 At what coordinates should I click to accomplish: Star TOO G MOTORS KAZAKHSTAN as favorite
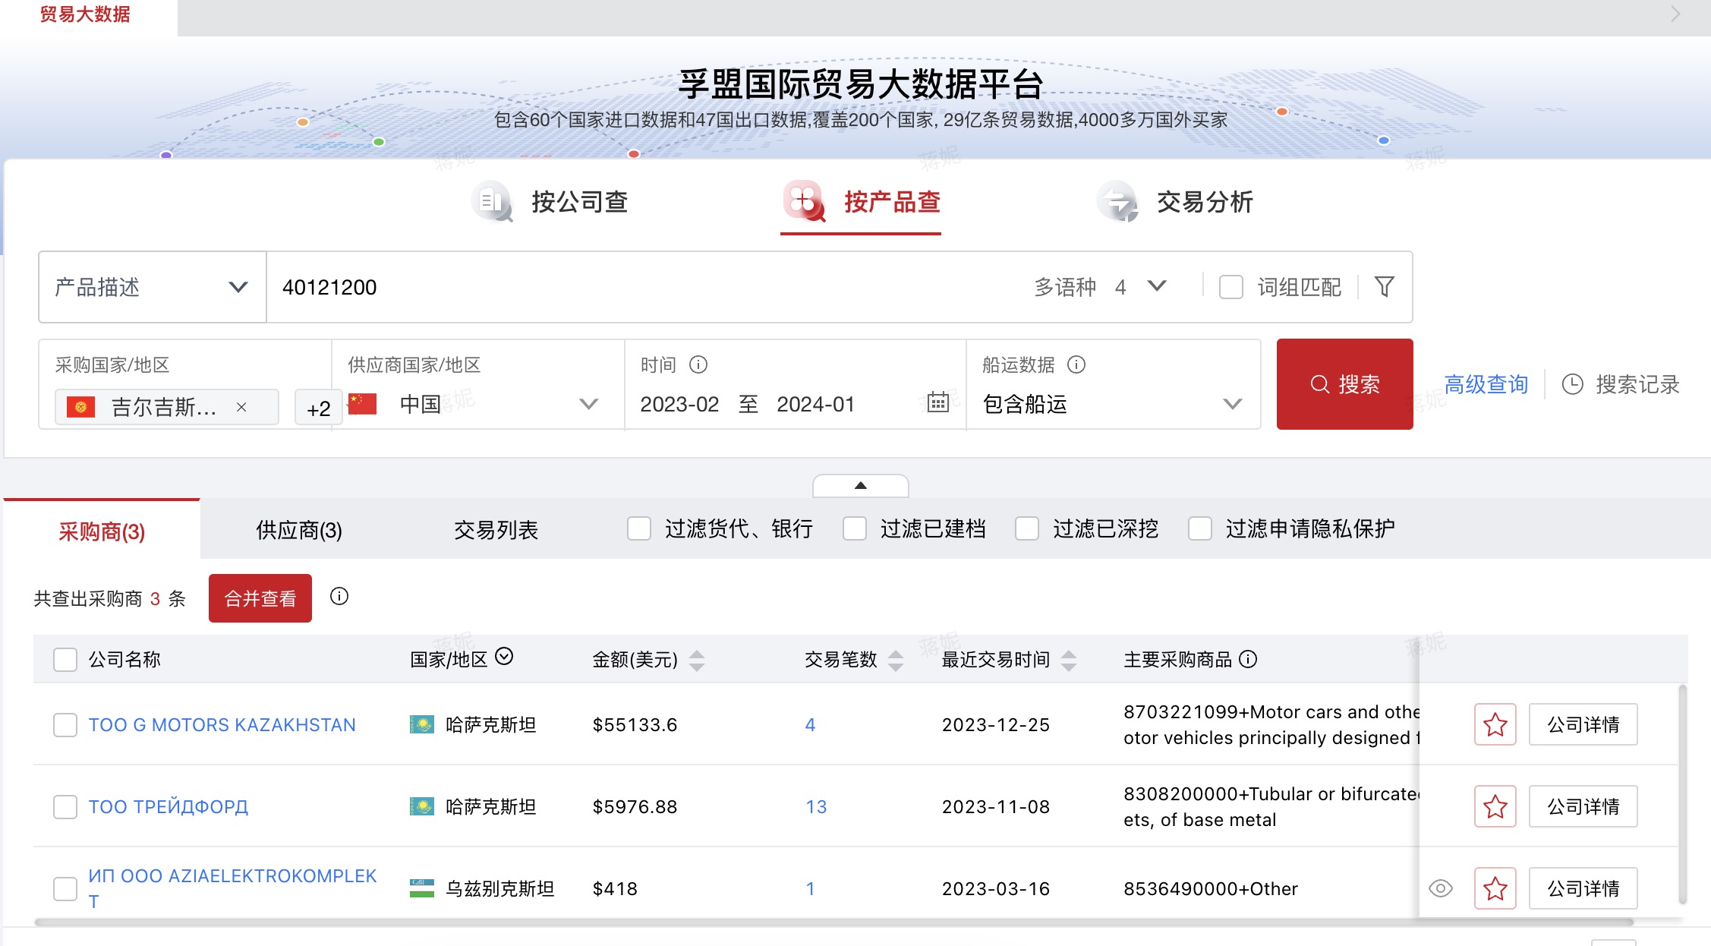pyautogui.click(x=1494, y=724)
